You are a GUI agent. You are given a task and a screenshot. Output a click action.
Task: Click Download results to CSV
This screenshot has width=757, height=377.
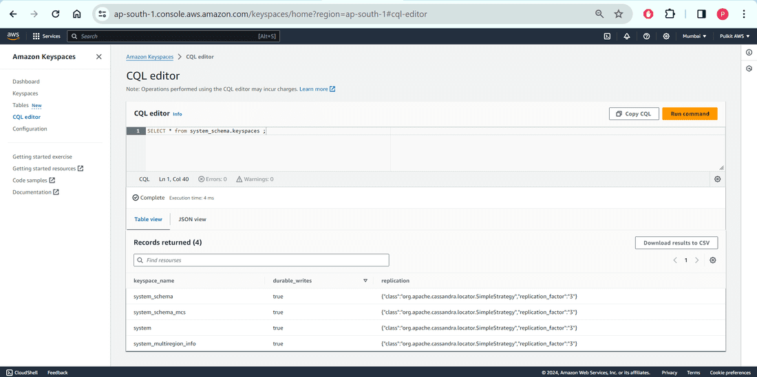click(x=676, y=242)
